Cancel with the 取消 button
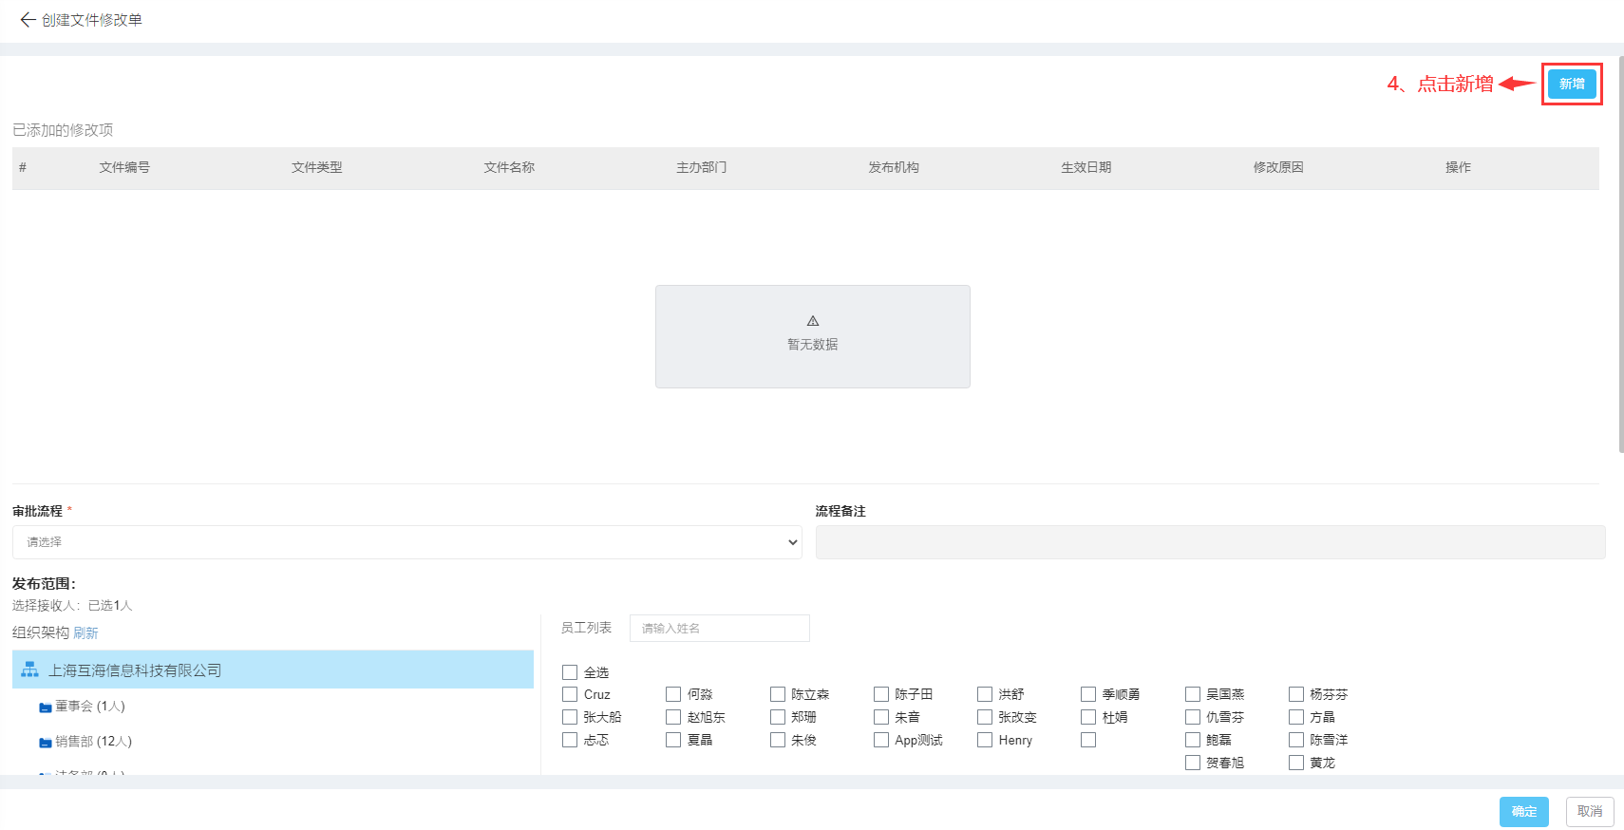This screenshot has width=1624, height=830. coord(1590,811)
